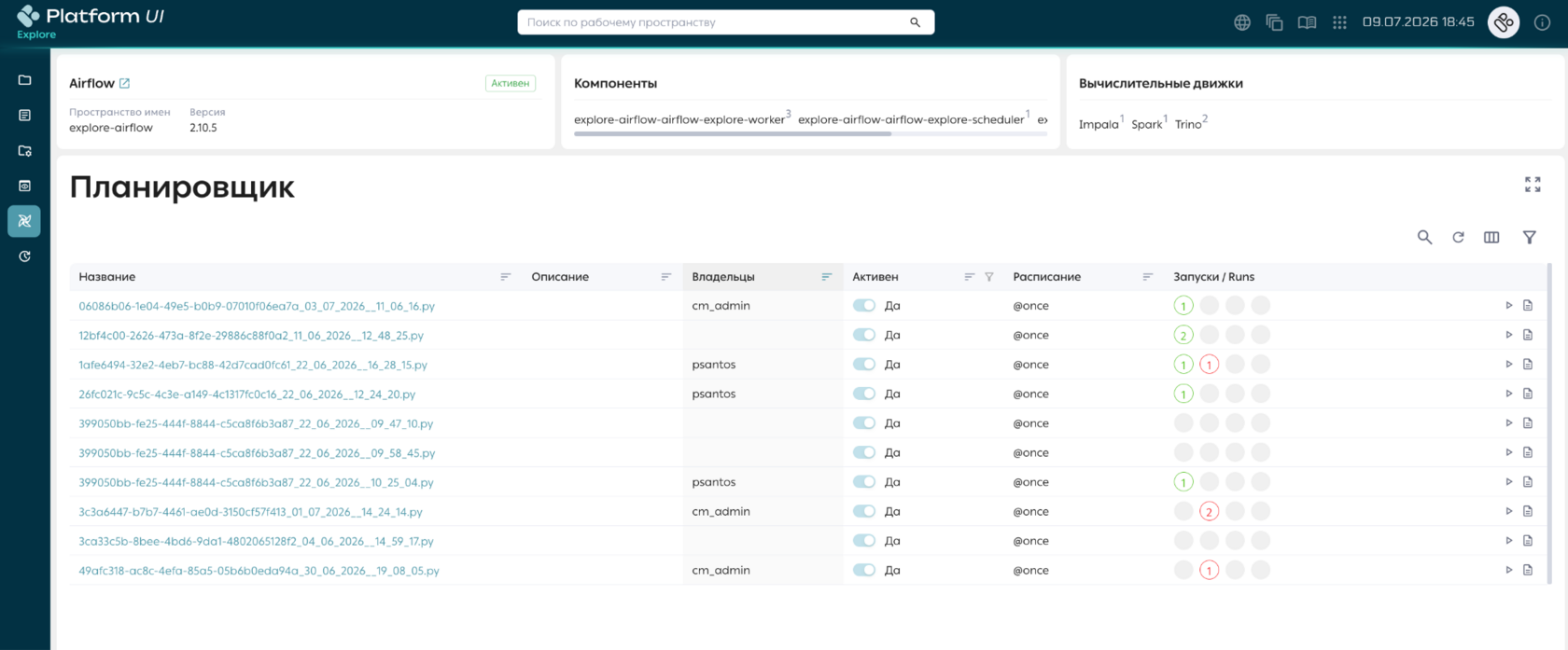1568x650 pixels.
Task: Select the scheduler item in left sidebar
Action: (x=24, y=221)
